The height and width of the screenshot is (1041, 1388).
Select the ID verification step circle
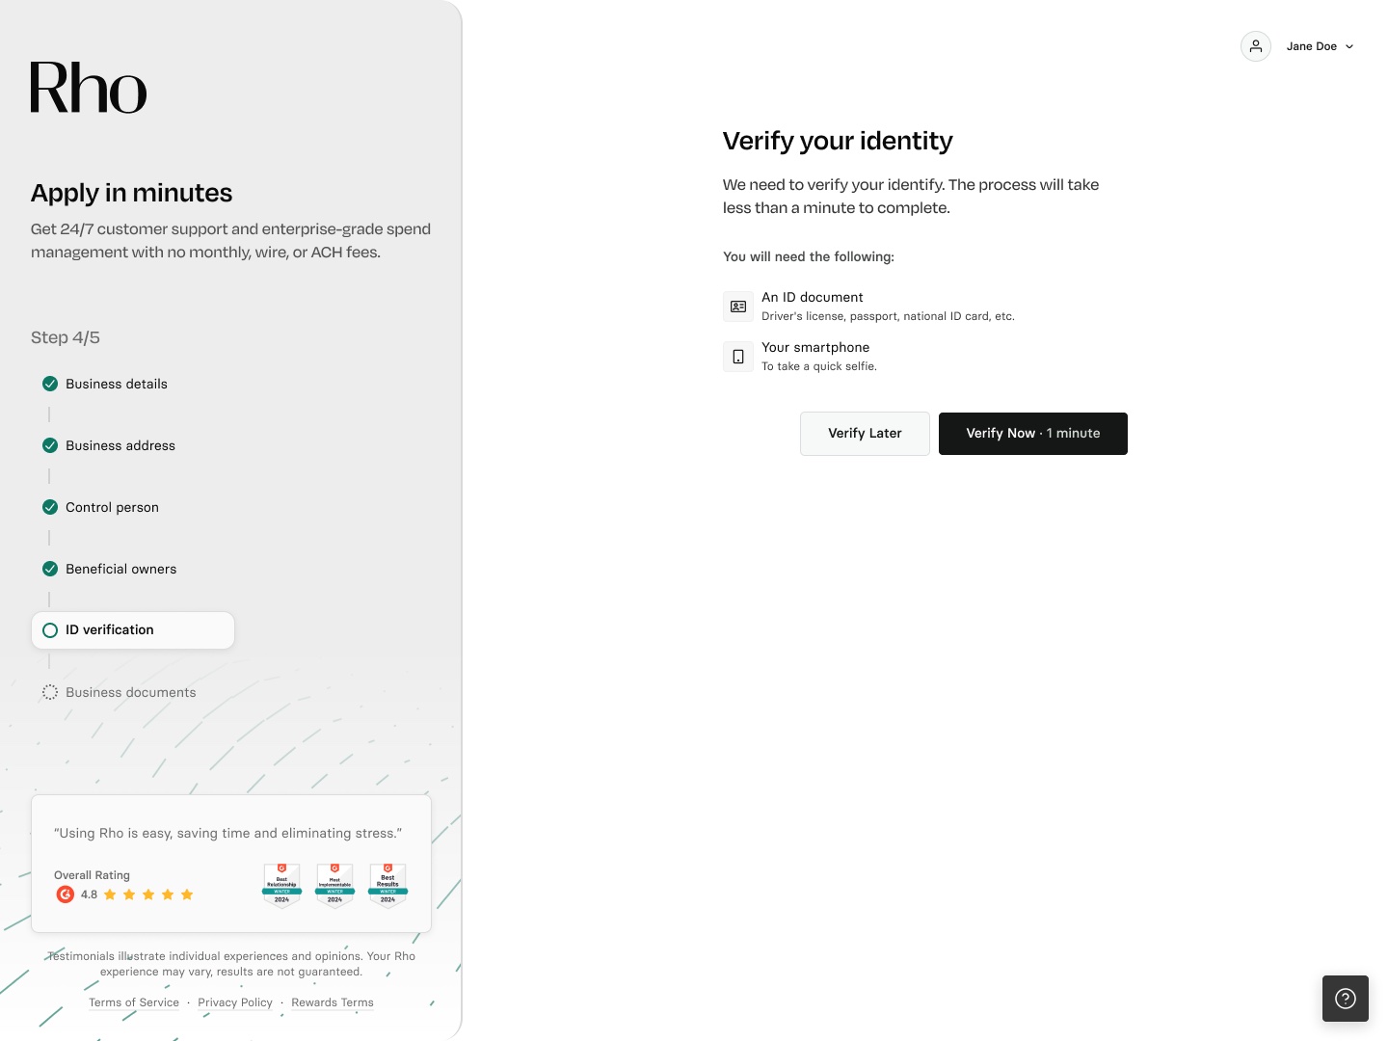[50, 630]
